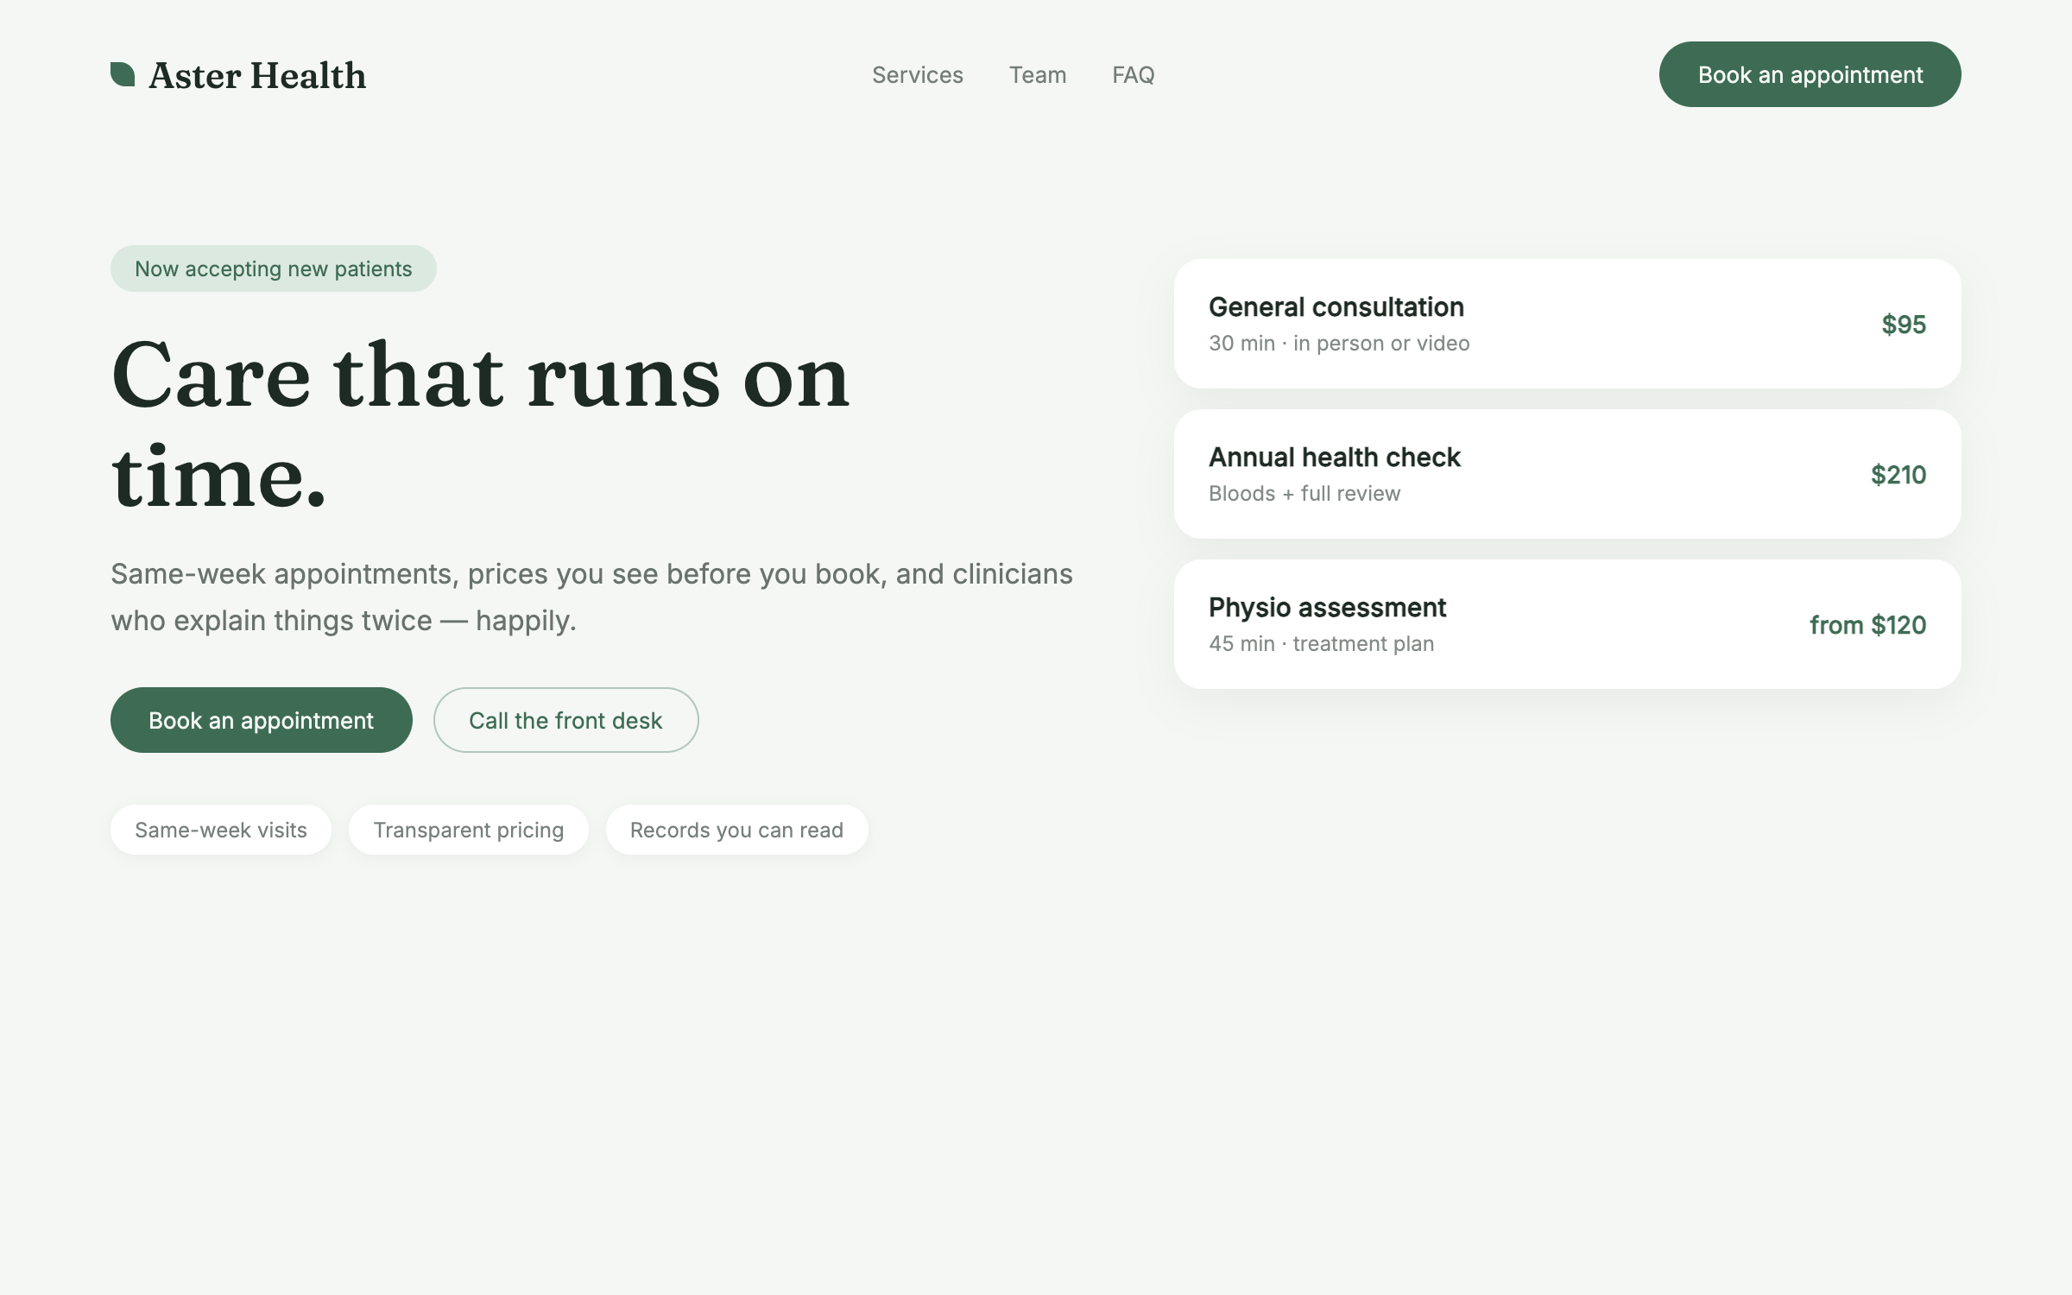Click '45 min · treatment plan' text
Image resolution: width=2072 pixels, height=1295 pixels.
coord(1321,644)
